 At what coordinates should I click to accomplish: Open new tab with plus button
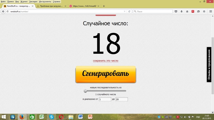[104, 6]
